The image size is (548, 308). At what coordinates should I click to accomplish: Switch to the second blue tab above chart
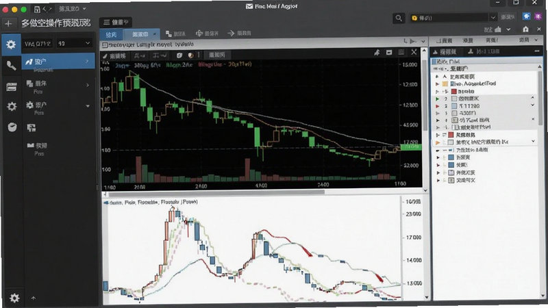(142, 34)
